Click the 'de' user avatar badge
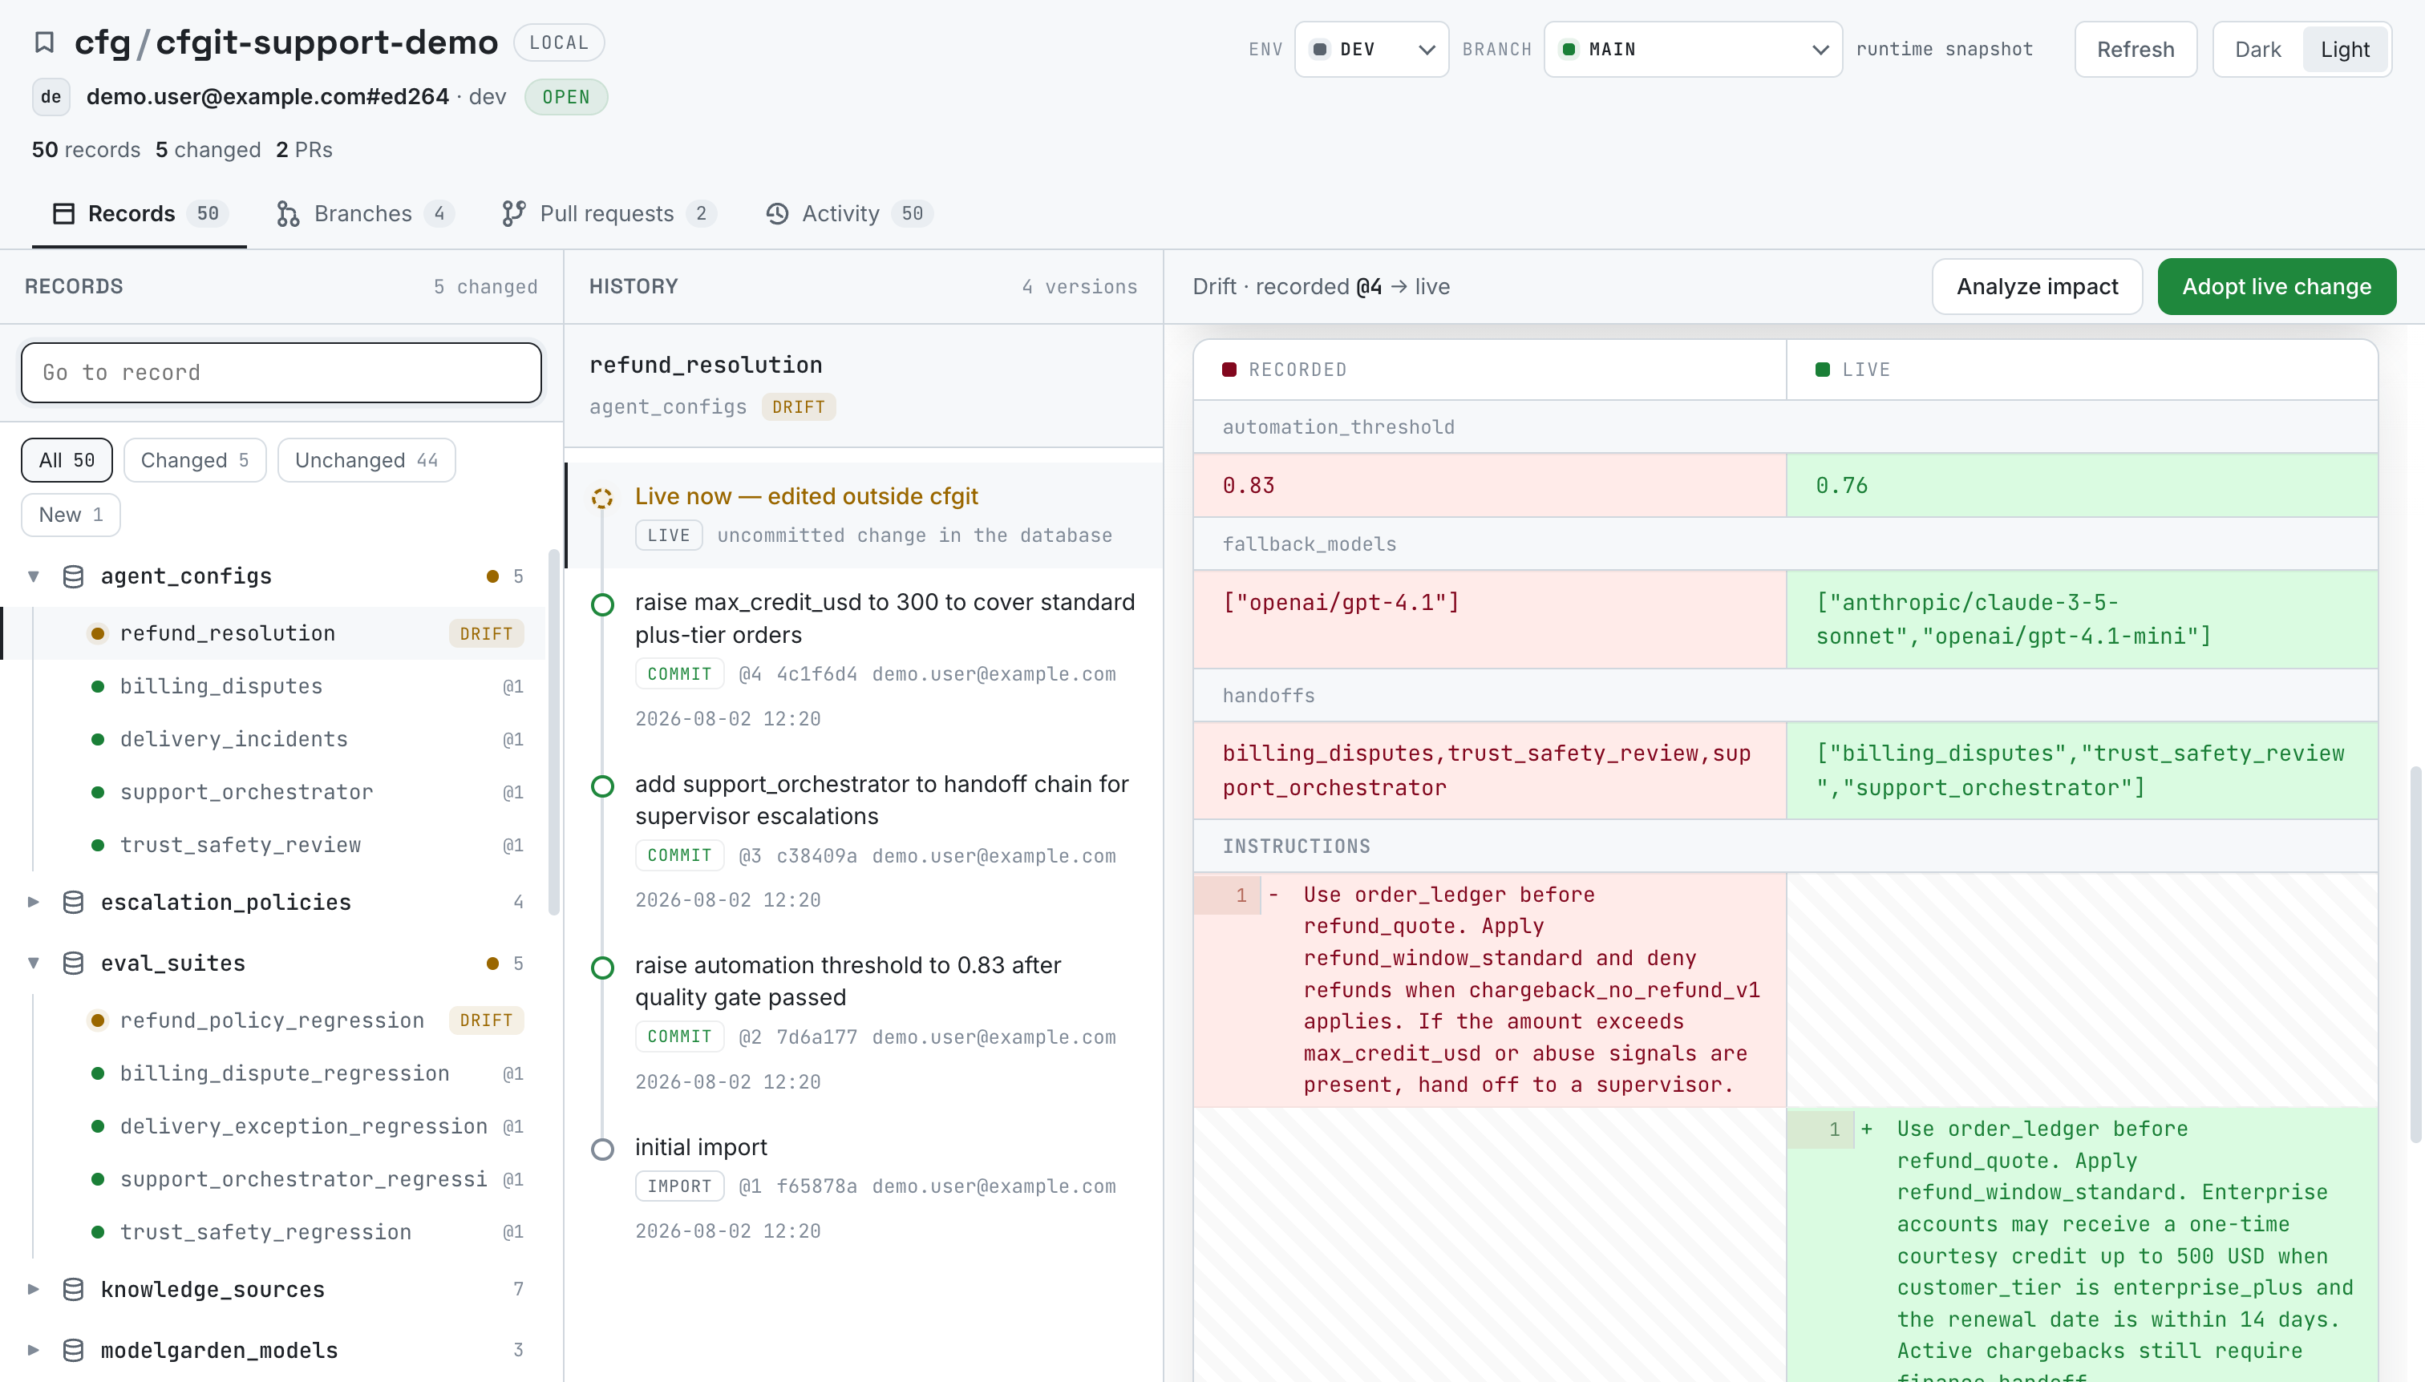This screenshot has height=1382, width=2425. (51, 97)
